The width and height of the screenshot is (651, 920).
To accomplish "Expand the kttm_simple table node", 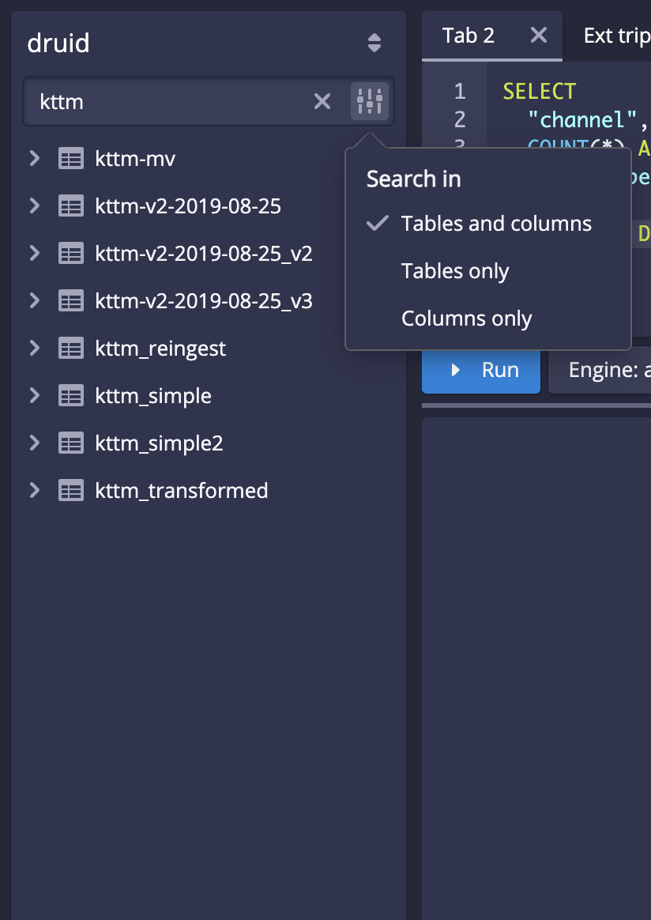I will point(34,396).
